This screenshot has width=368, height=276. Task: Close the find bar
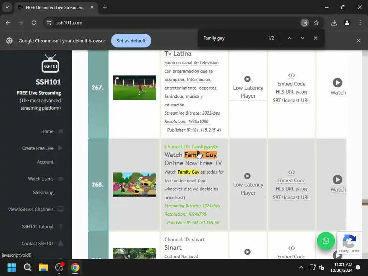coord(316,38)
